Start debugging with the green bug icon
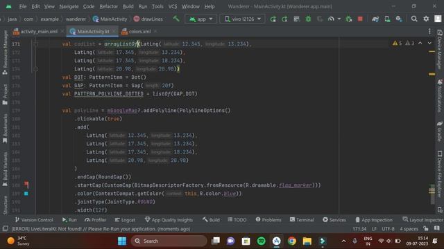 coord(308,19)
